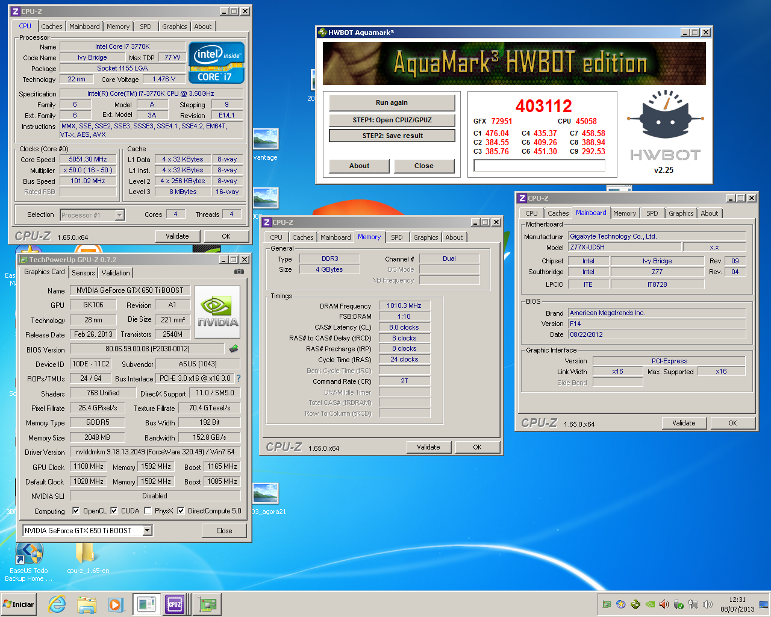Click the Multiplier value x 50.0 ( 16 - 50 )

(x=88, y=171)
